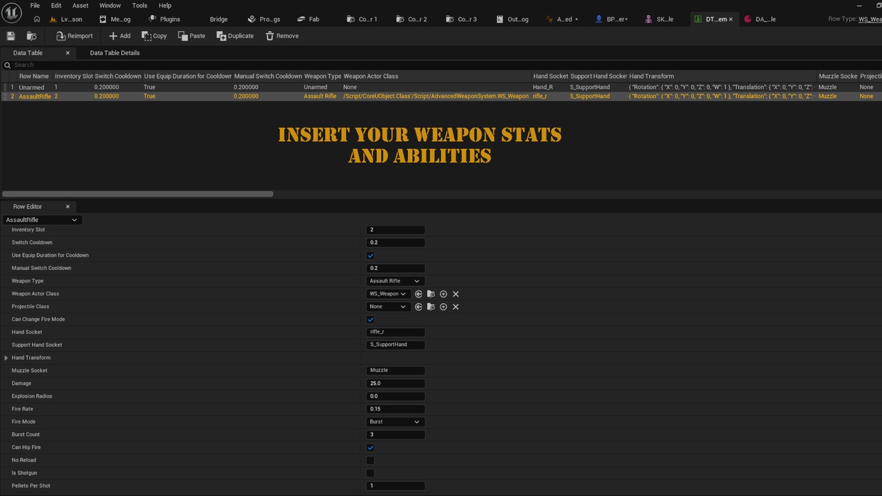Switch to the Data Table Details tab
The height and width of the screenshot is (496, 882).
114,53
